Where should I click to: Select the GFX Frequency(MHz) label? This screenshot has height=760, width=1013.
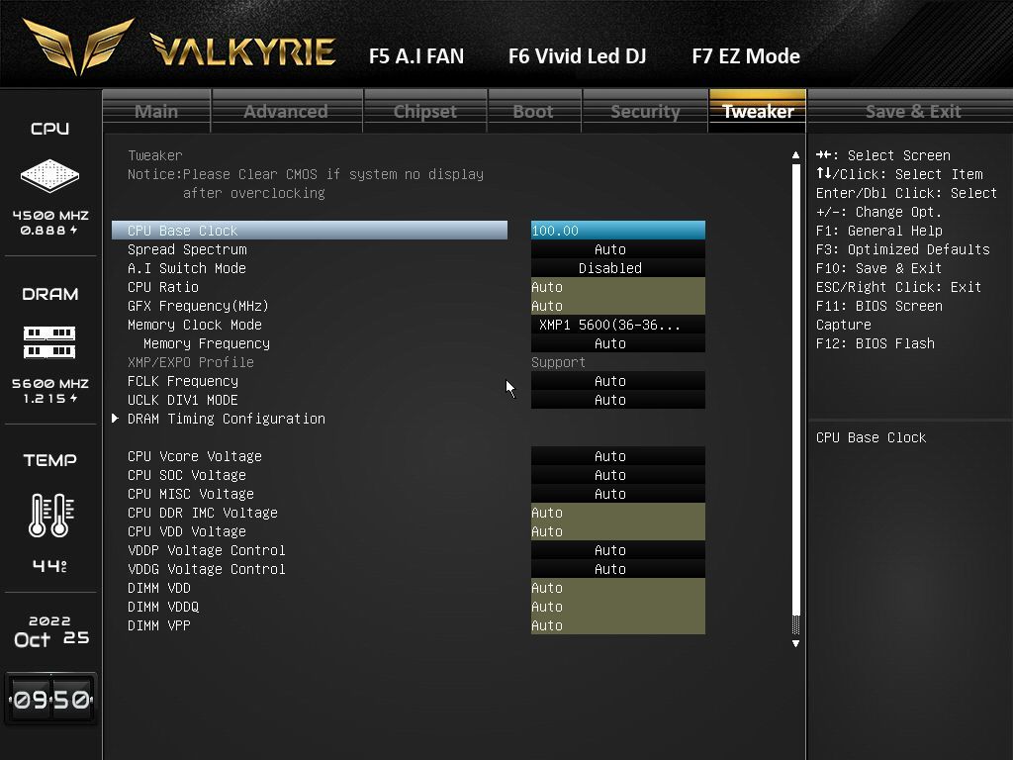pyautogui.click(x=198, y=306)
